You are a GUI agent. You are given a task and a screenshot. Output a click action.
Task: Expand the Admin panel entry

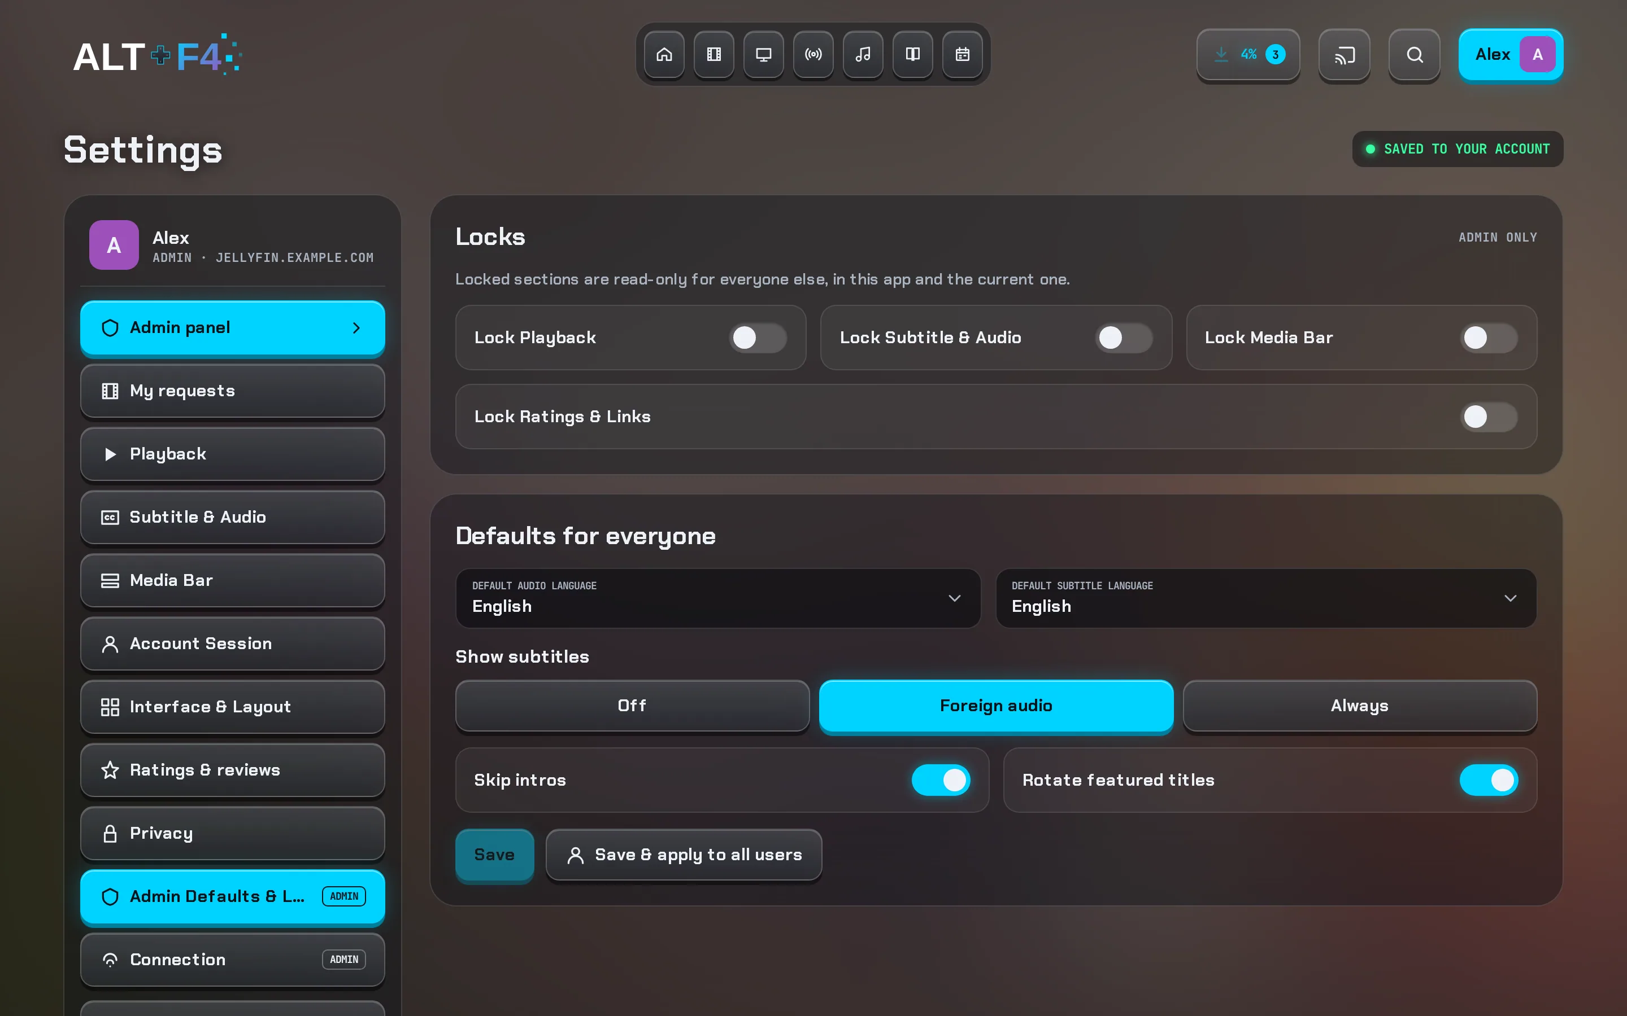[x=233, y=327]
